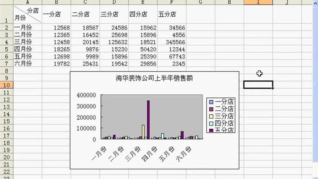Select row header 4

[x=6, y=42]
